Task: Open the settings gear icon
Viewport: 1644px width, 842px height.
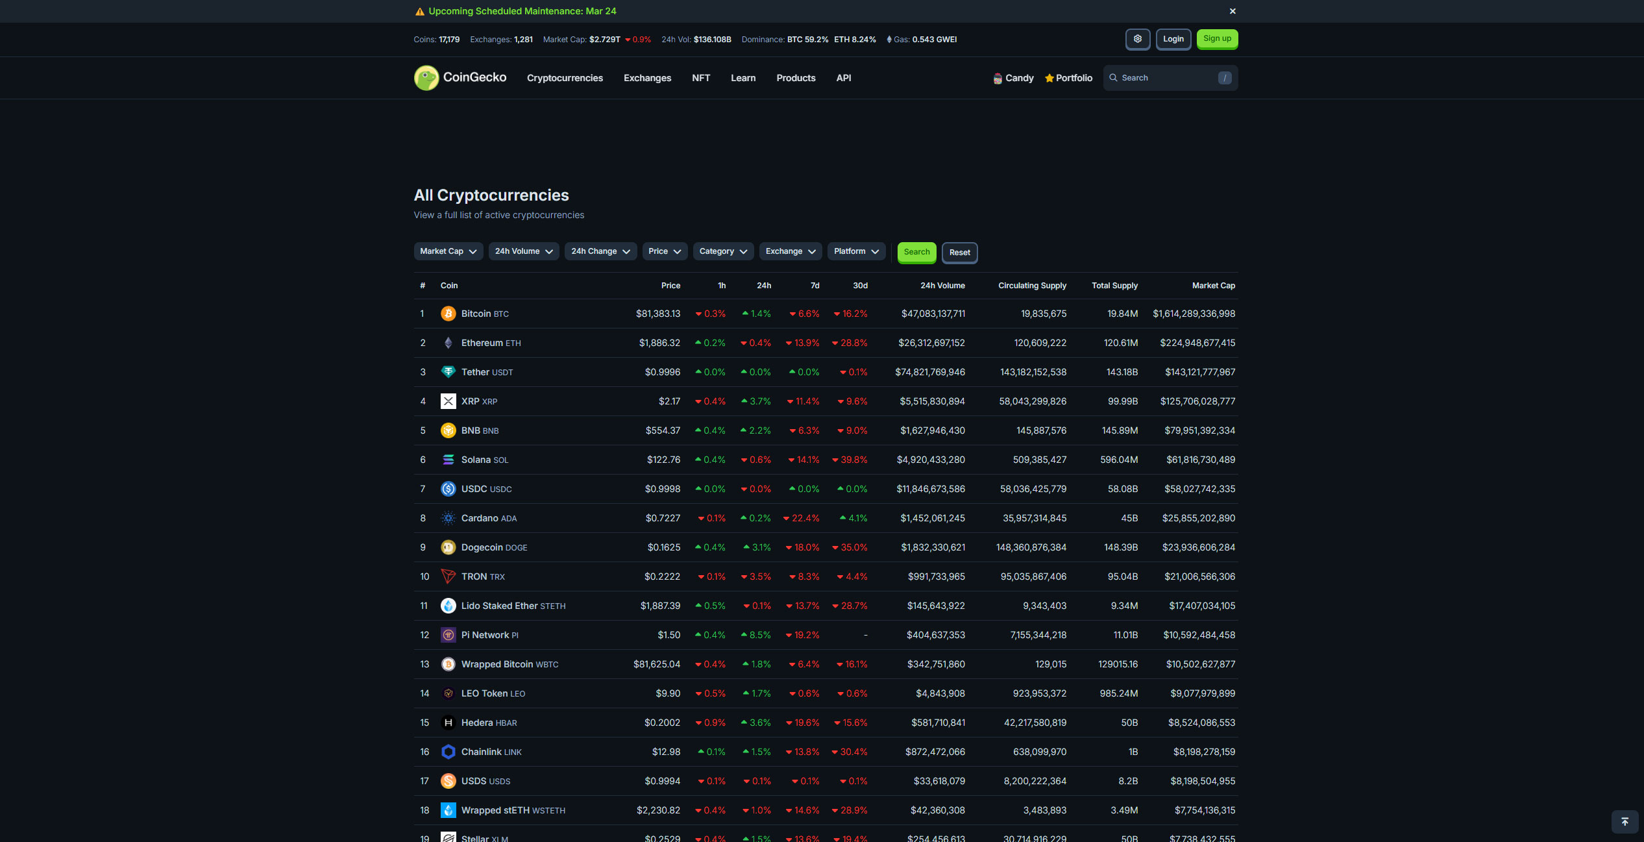Action: pos(1138,39)
